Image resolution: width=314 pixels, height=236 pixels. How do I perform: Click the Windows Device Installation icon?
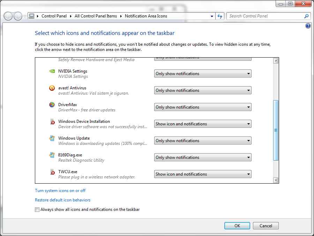tap(52, 121)
